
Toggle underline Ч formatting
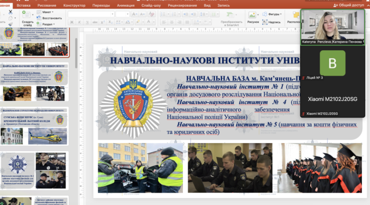pos(87,22)
